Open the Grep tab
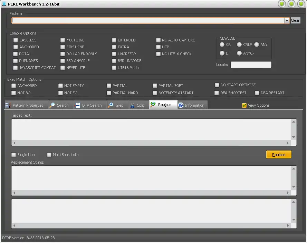Image resolution: width=307 pixels, height=243 pixels. pyautogui.click(x=118, y=105)
